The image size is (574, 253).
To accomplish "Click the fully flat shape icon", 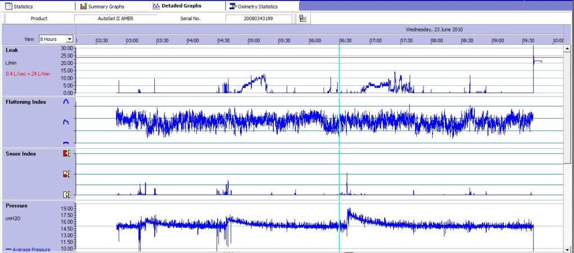I will click(x=66, y=143).
